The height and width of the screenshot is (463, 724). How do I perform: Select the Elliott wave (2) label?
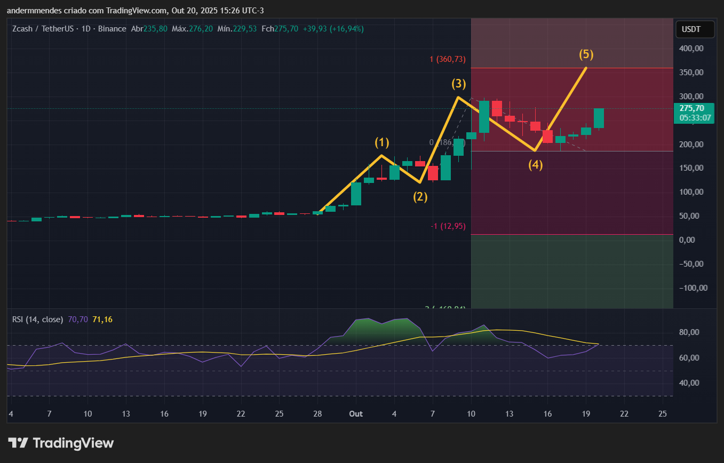coord(420,197)
